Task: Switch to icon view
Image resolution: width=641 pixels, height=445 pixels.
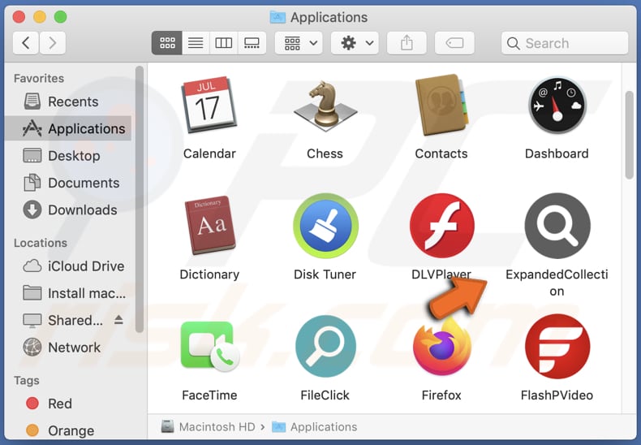Action: pyautogui.click(x=167, y=42)
